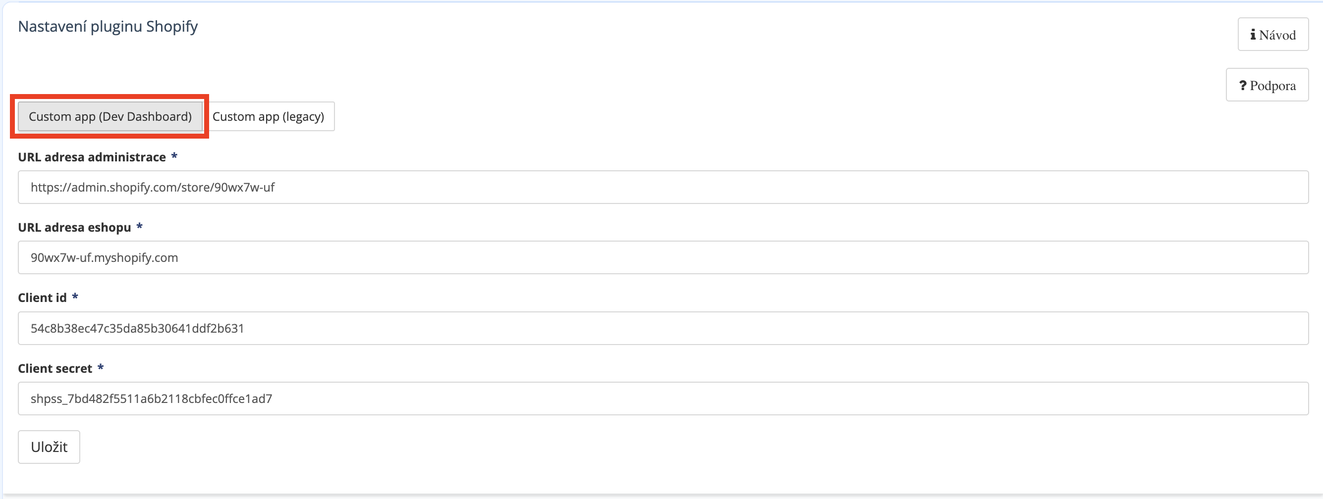Select the Client id hexadecimal value

pos(137,328)
